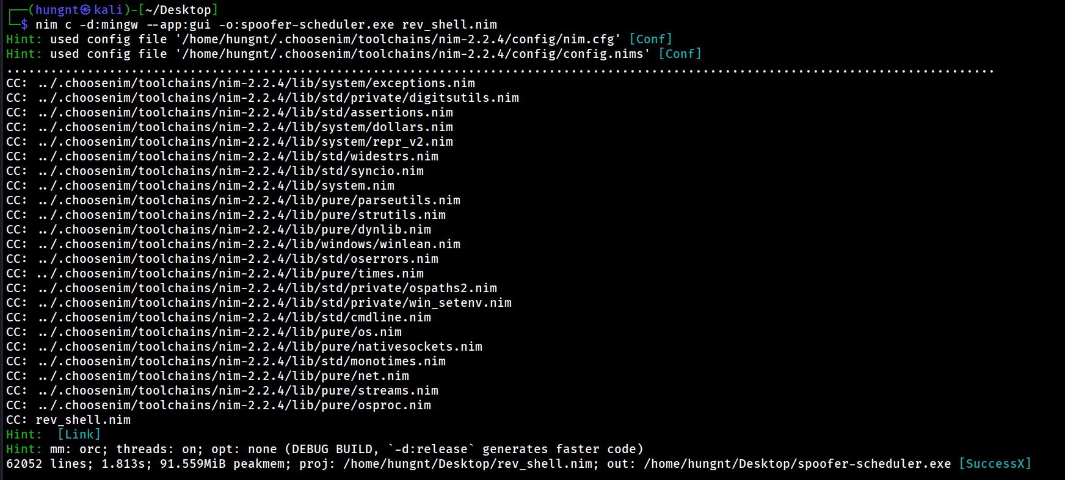Click the CC line for winlean.nim
1065x480 pixels.
249,244
